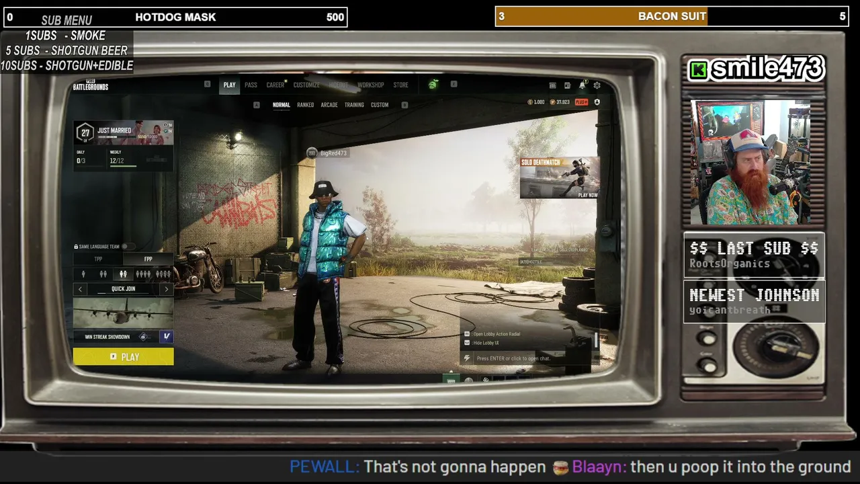Select the RANKED match mode tab
Viewport: 860px width, 484px height.
coord(306,105)
